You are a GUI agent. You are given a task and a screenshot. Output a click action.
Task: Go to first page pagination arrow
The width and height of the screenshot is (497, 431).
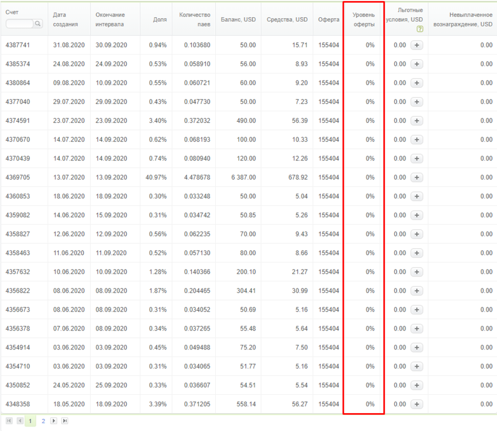click(9, 421)
